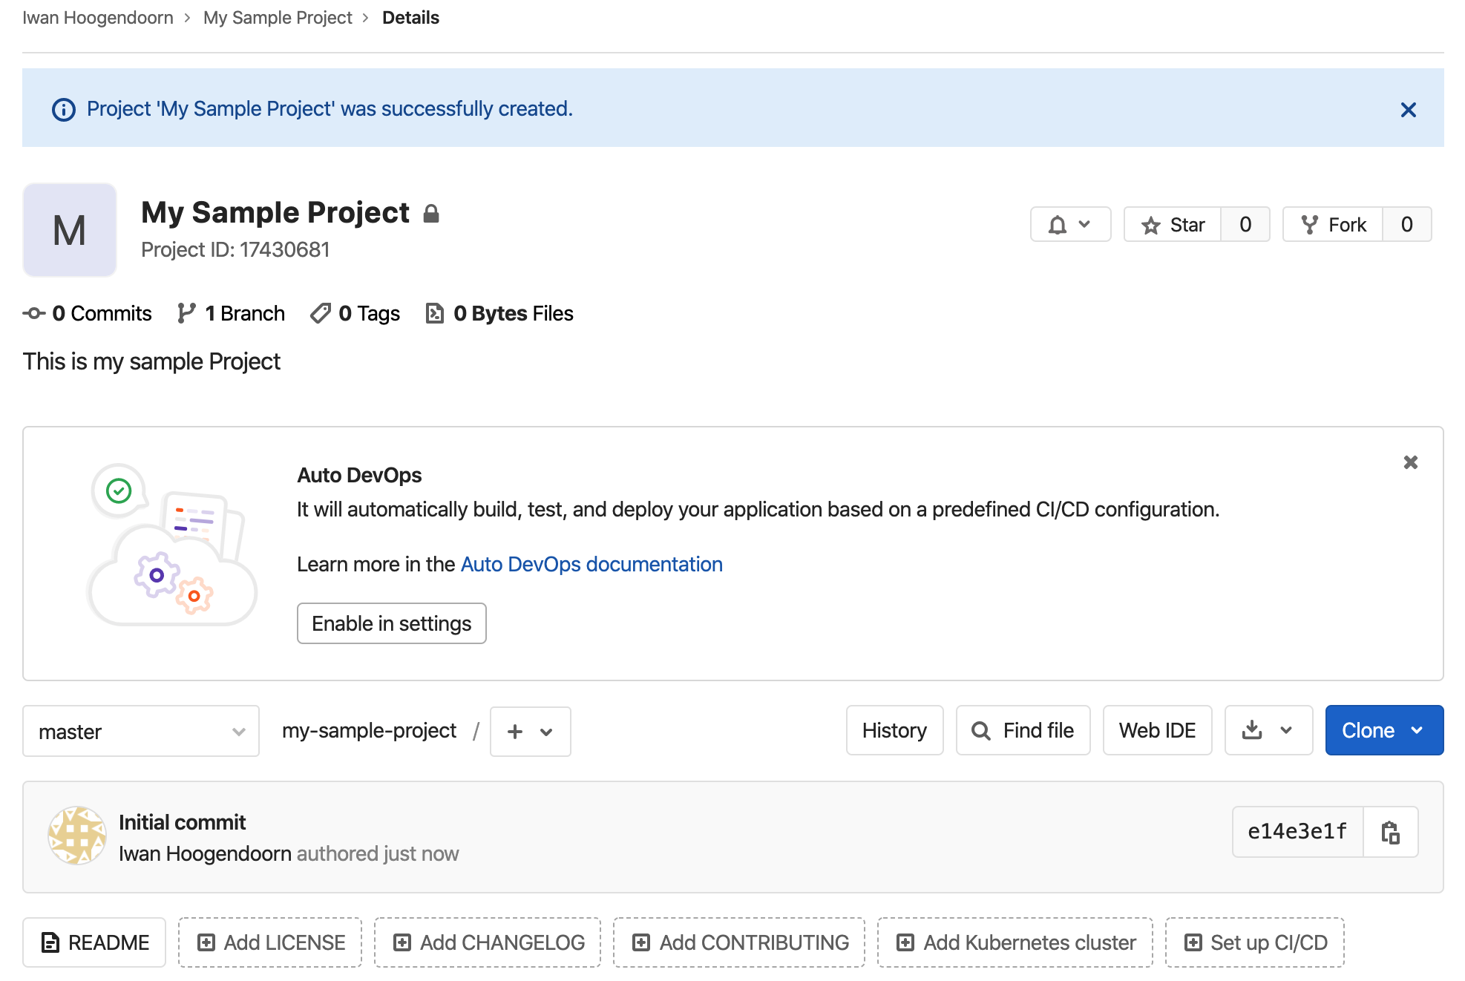Open the Auto DevOps documentation link
The image size is (1465, 981).
coord(591,564)
